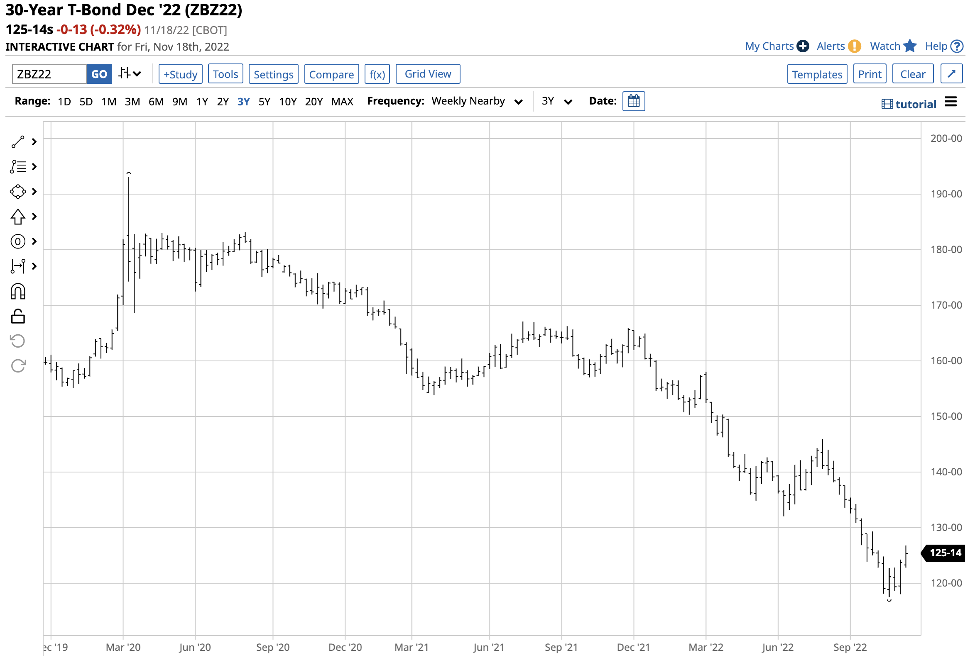Select the 1D range
This screenshot has width=980, height=672.
[x=64, y=102]
